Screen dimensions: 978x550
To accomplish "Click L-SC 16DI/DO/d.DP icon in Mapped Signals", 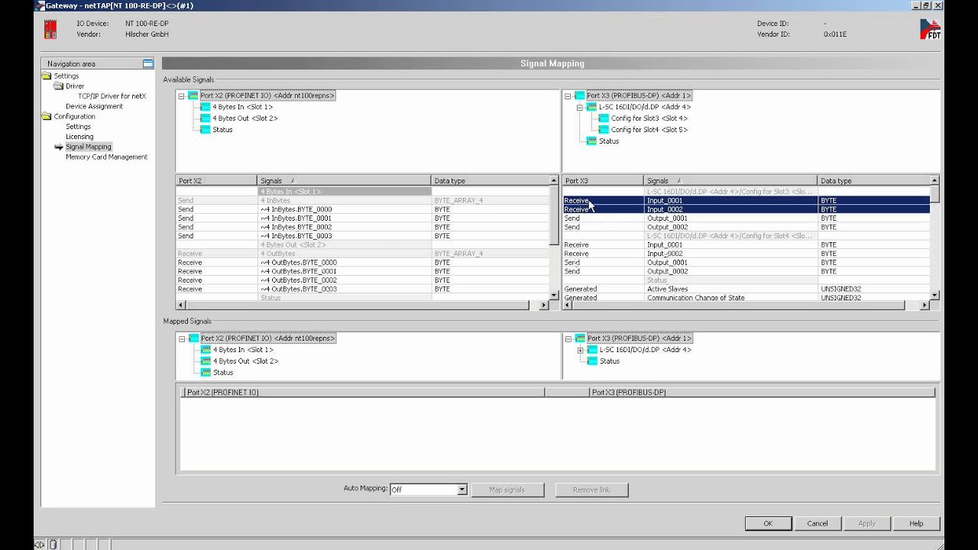I will [593, 350].
